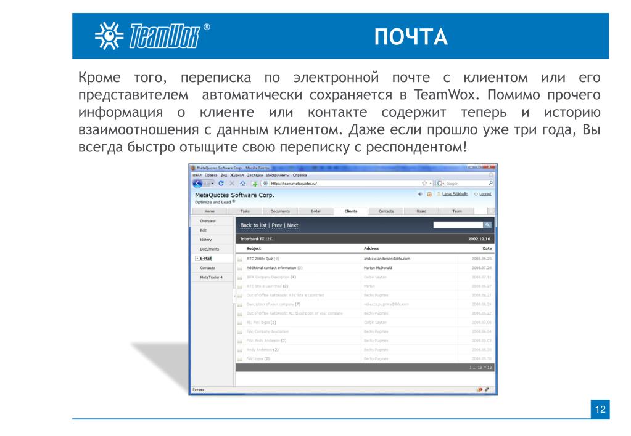Sort by the Subject column header
This screenshot has height=436, width=631.
(254, 249)
